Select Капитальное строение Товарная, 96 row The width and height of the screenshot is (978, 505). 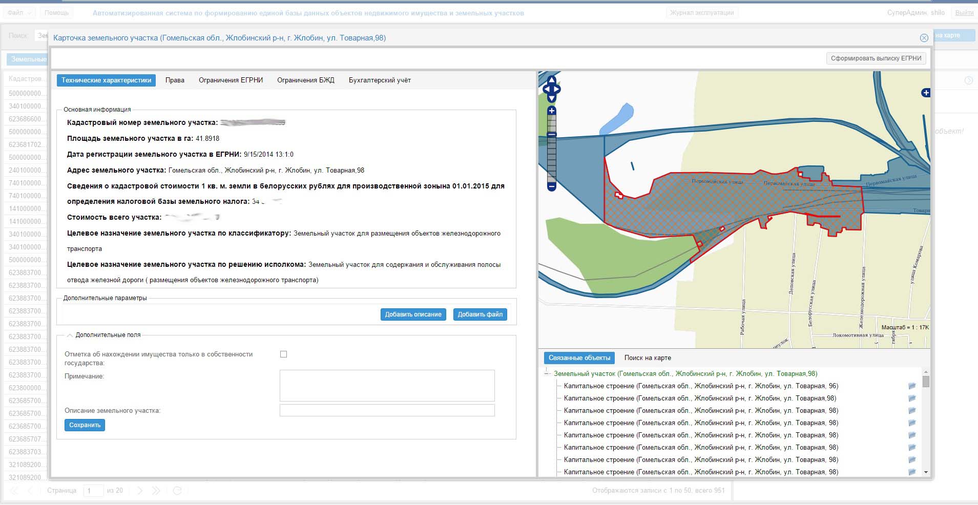click(x=701, y=386)
